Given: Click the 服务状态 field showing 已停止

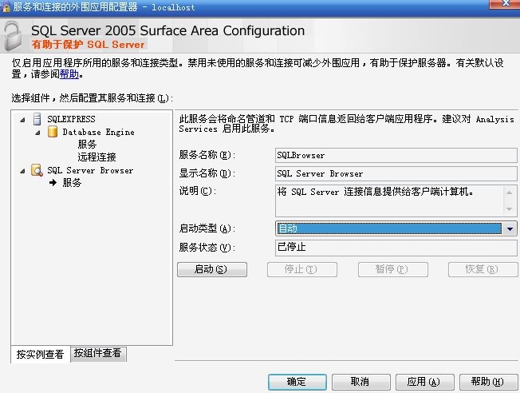Looking at the screenshot, I should point(396,248).
